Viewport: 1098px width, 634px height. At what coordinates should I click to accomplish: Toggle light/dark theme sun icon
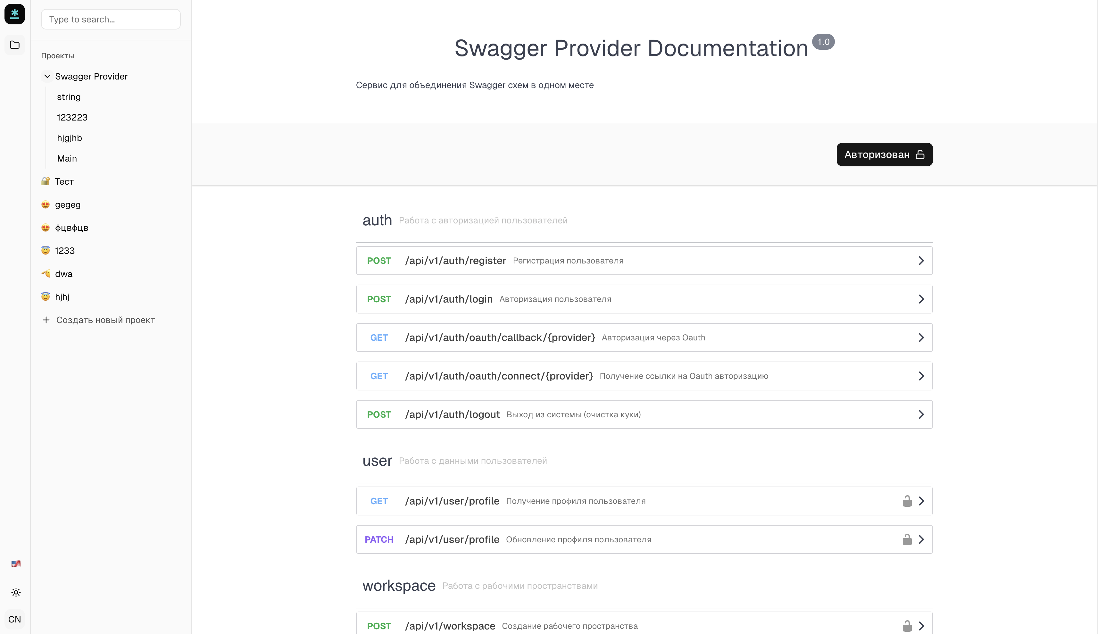click(16, 592)
